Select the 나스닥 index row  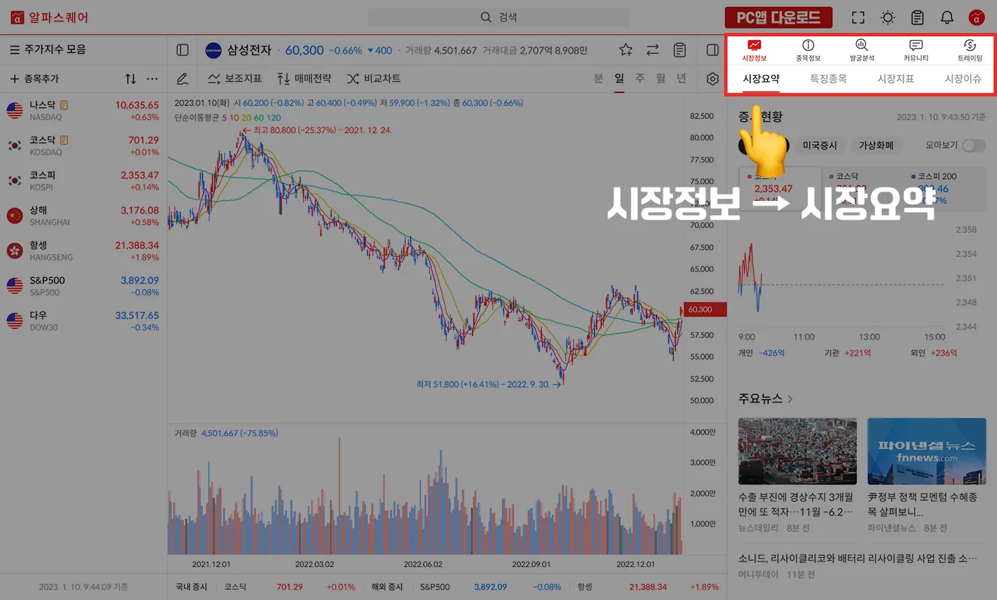[x=84, y=111]
